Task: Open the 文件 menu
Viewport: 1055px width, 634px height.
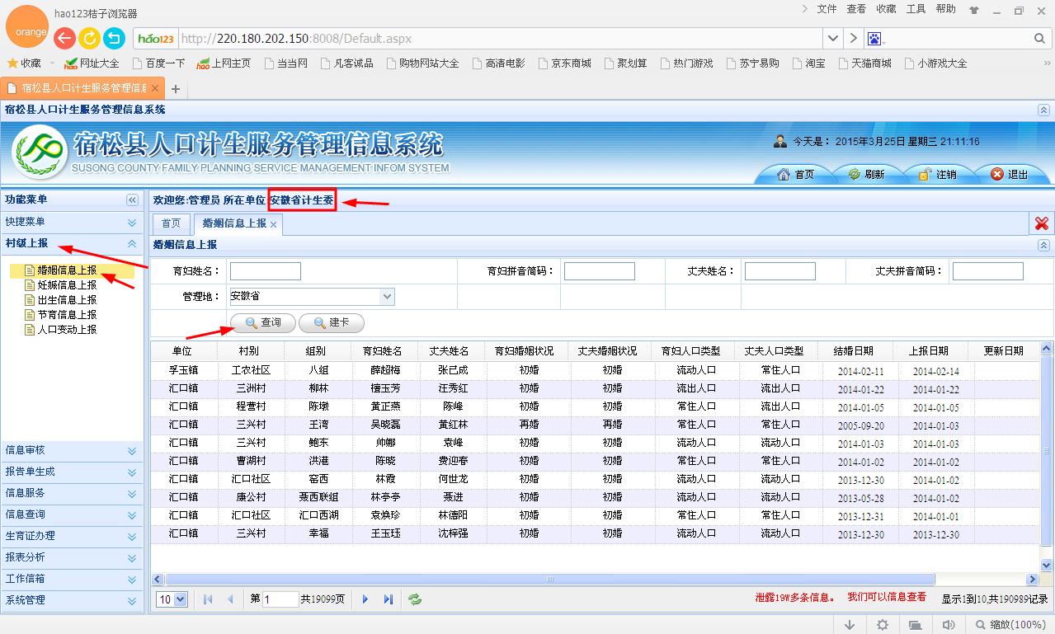Action: pyautogui.click(x=827, y=9)
